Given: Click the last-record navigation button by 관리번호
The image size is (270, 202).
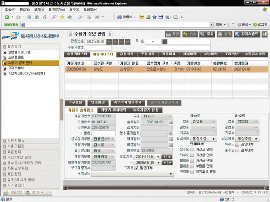Looking at the screenshot, I should coord(127,42).
